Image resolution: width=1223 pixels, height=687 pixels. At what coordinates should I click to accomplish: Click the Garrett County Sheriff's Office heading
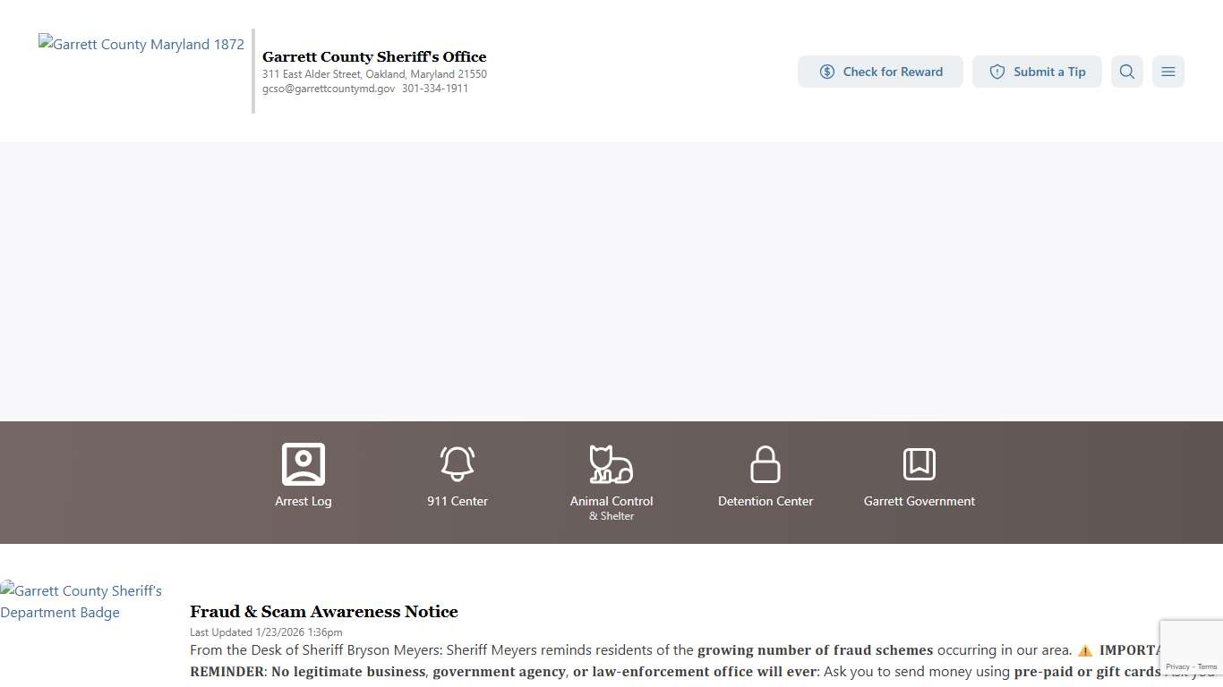point(374,56)
